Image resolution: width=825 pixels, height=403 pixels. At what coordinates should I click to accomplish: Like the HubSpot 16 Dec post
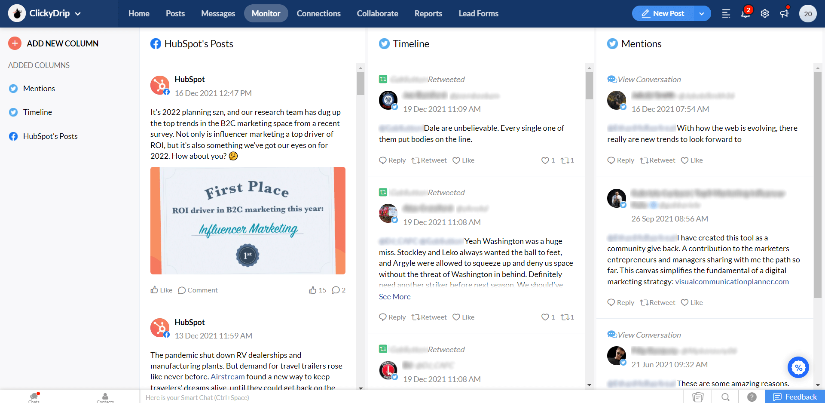pyautogui.click(x=162, y=290)
